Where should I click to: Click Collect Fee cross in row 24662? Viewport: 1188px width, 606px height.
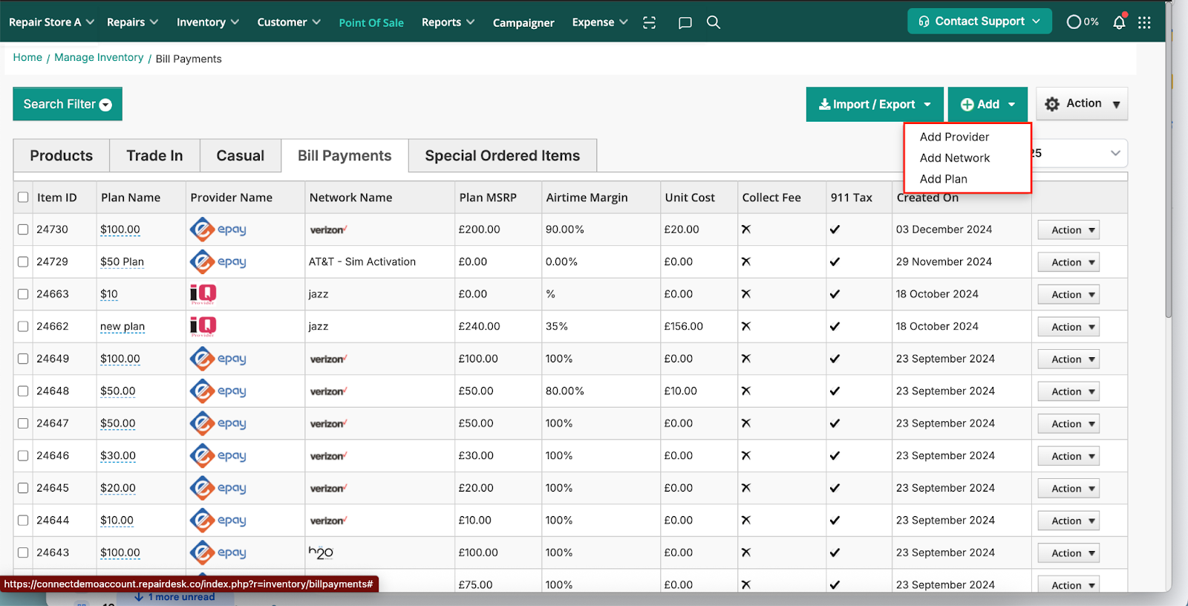click(746, 327)
